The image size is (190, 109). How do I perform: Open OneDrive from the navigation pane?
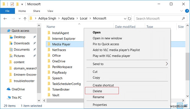[18, 89]
